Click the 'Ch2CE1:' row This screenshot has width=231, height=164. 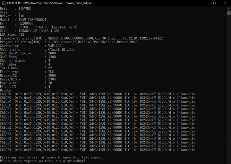pos(98,116)
